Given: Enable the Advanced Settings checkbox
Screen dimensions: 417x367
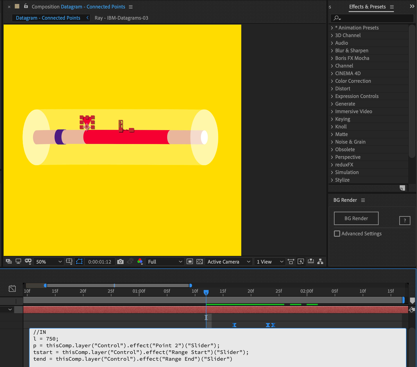Looking at the screenshot, I should click(x=337, y=233).
